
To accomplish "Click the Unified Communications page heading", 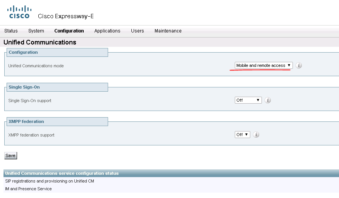I will pos(40,42).
